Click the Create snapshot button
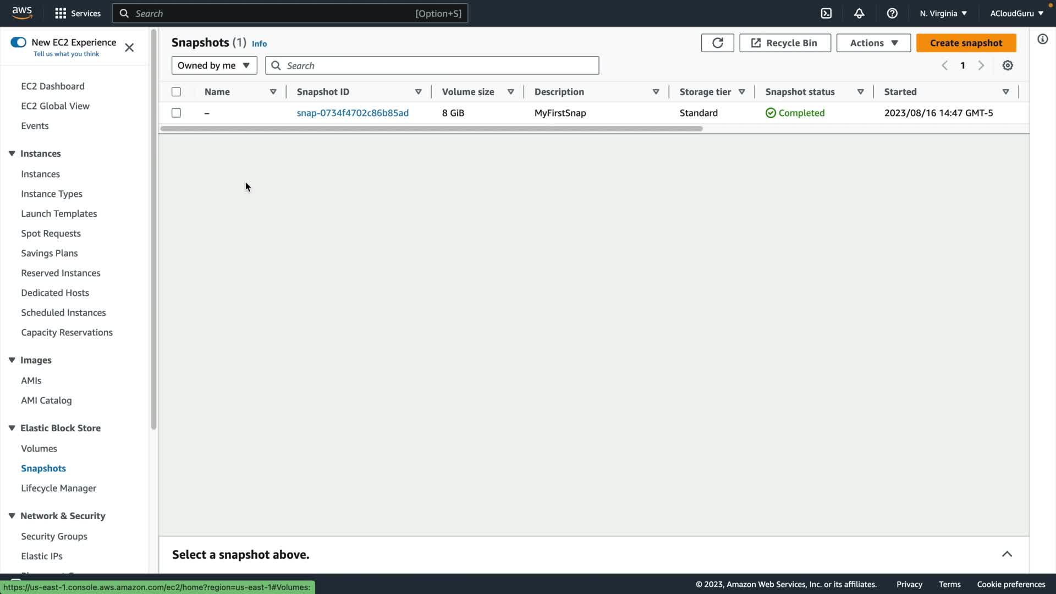 (x=966, y=43)
